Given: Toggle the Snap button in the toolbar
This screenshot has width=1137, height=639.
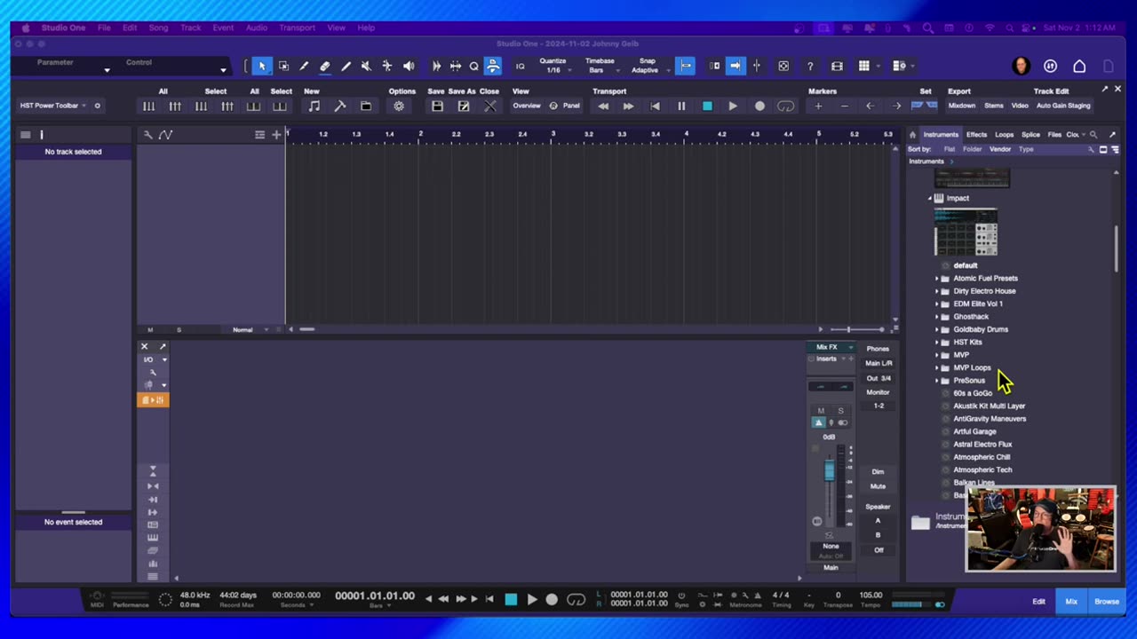Looking at the screenshot, I should pyautogui.click(x=686, y=66).
